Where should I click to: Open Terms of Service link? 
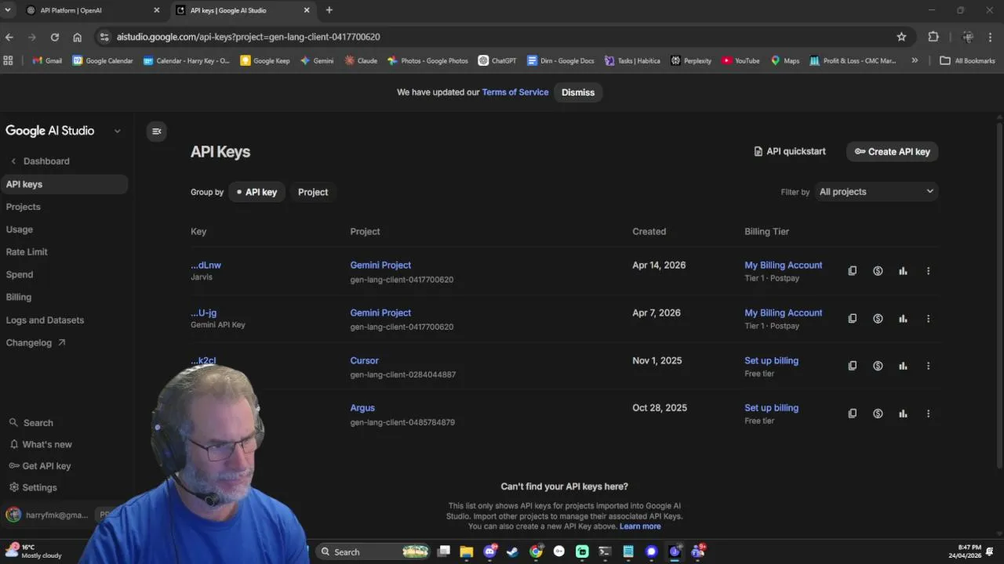point(515,92)
